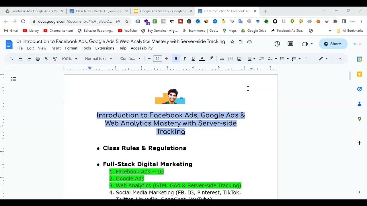Open the Gmail bookmark
The height and width of the screenshot is (206, 367).
pos(11,31)
